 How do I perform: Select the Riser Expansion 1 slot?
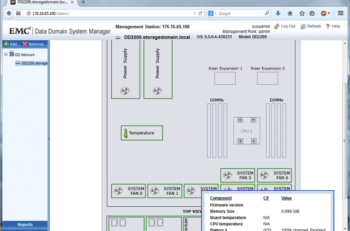(225, 78)
